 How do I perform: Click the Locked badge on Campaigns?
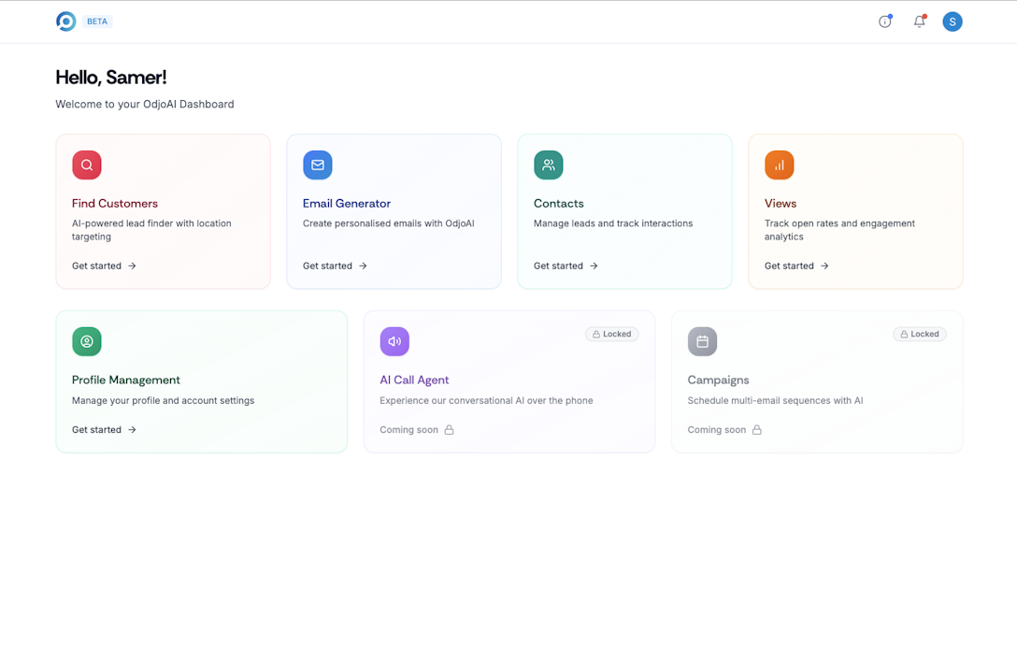pyautogui.click(x=920, y=334)
